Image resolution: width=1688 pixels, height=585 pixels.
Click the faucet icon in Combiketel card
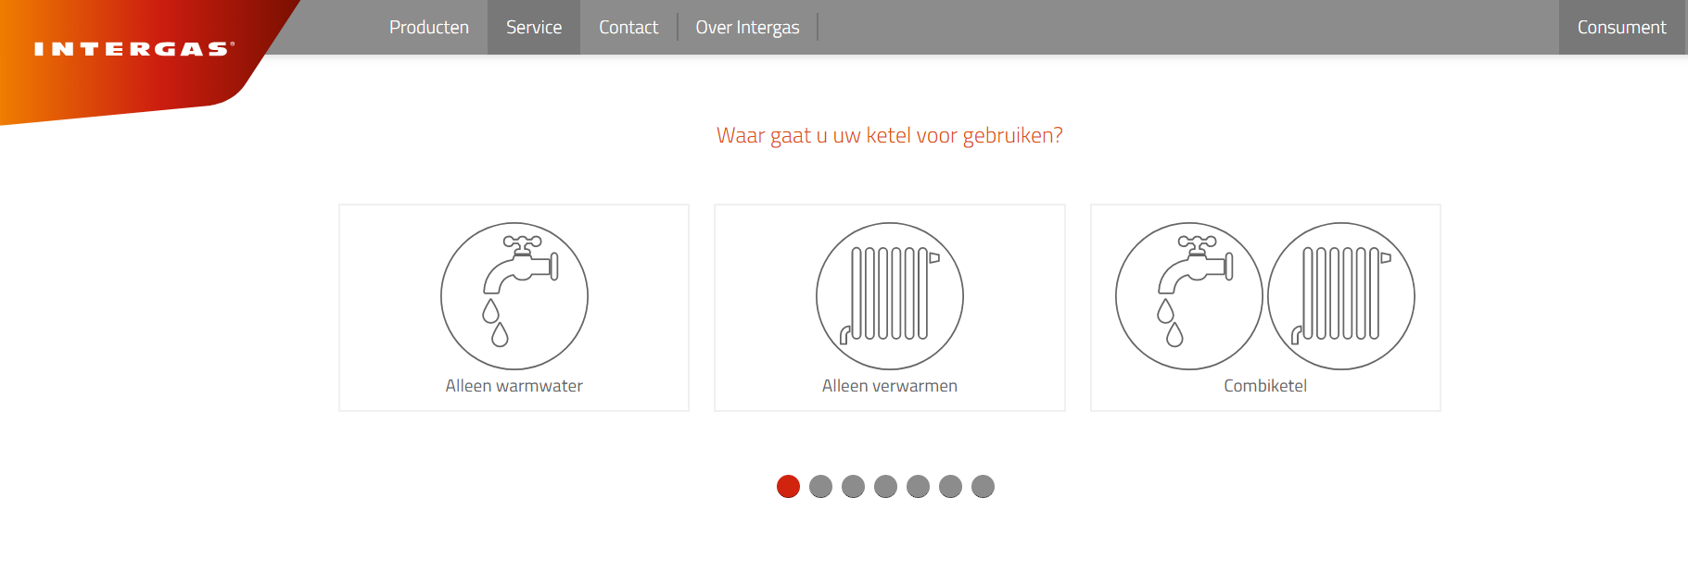click(1189, 296)
